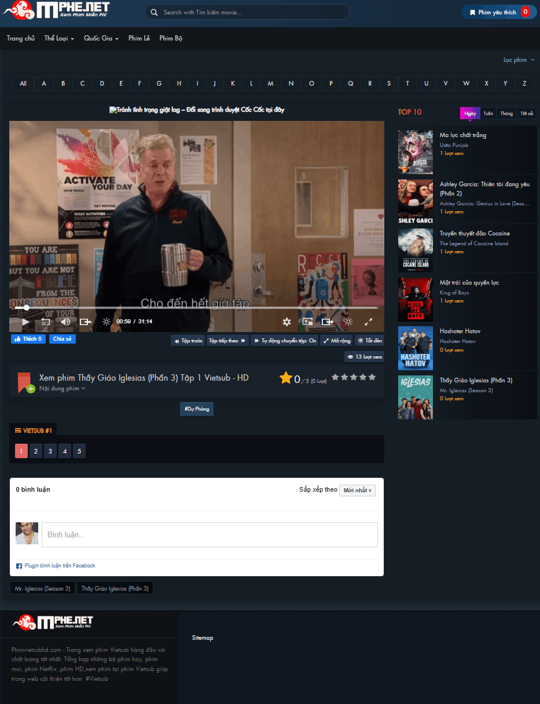Click the rewind 10 seconds icon

tap(45, 322)
